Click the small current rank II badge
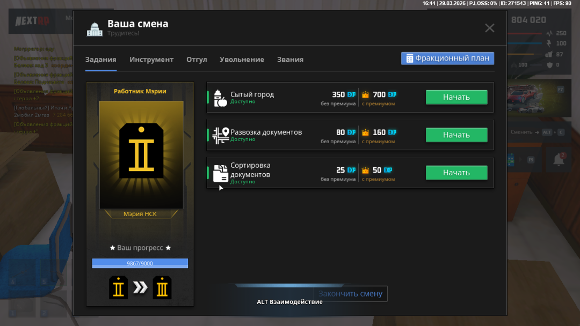Screen dimensions: 580x326 pos(119,288)
